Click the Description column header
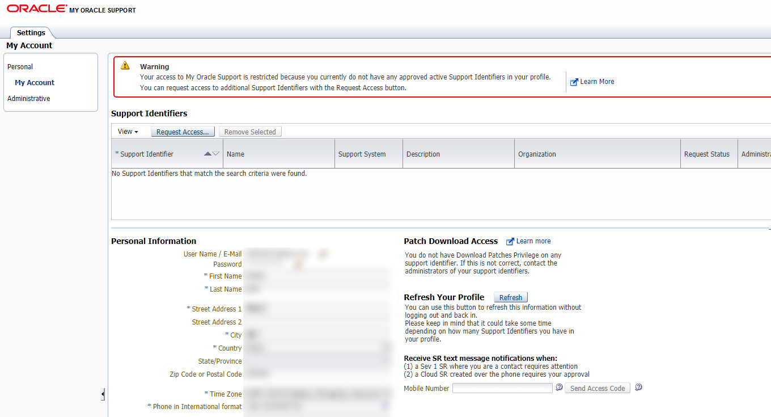This screenshot has height=417, width=771. click(x=460, y=154)
